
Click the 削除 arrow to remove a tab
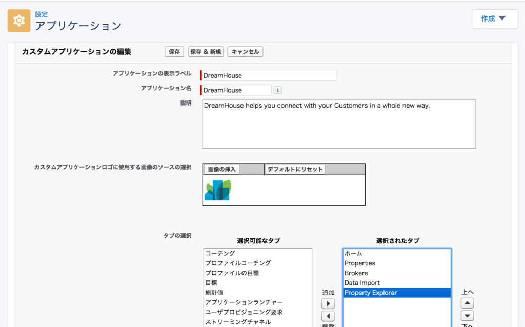tap(328, 316)
